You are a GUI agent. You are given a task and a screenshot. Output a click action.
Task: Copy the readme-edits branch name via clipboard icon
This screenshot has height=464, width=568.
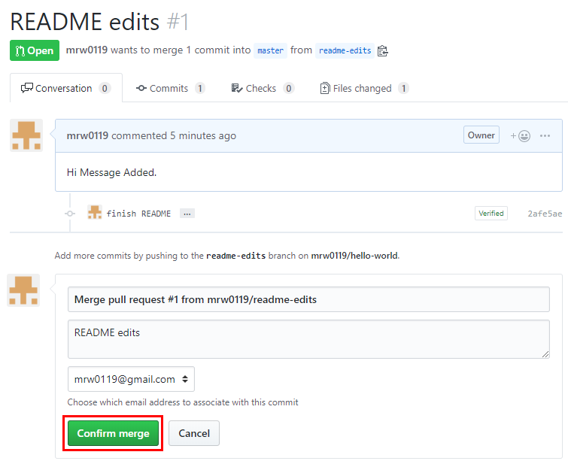382,50
